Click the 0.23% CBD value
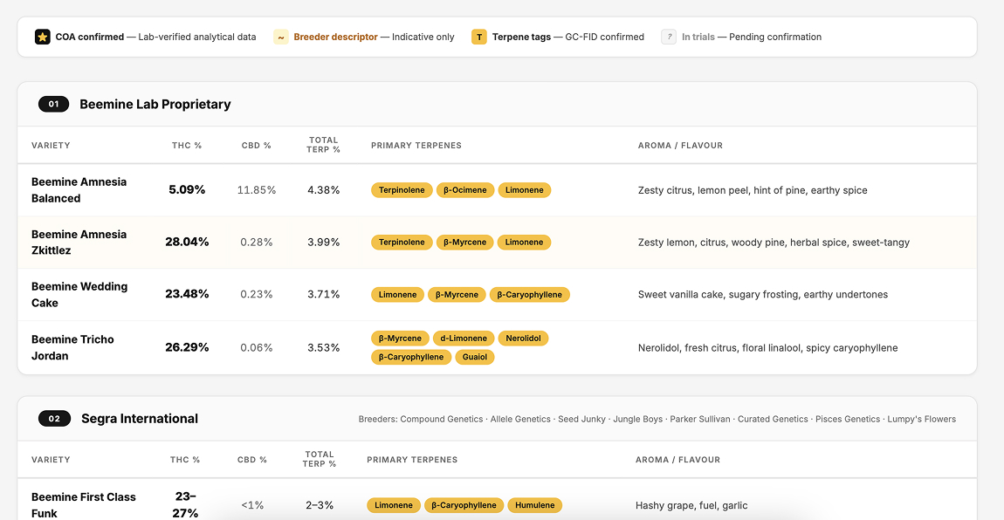 (x=256, y=295)
